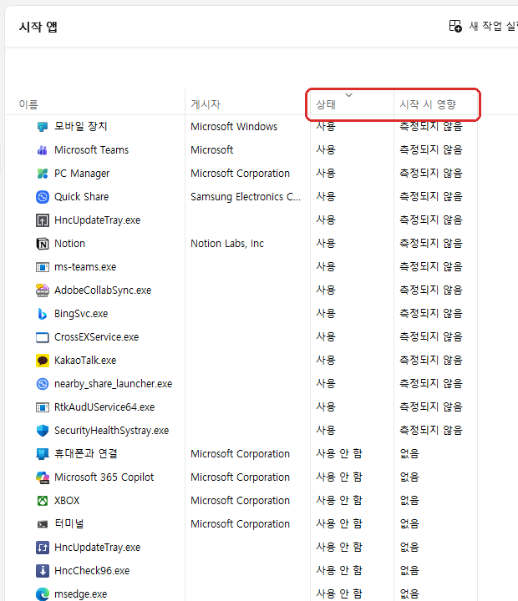Click the CrossEXService.exe icon
The width and height of the screenshot is (518, 601).
(x=43, y=337)
